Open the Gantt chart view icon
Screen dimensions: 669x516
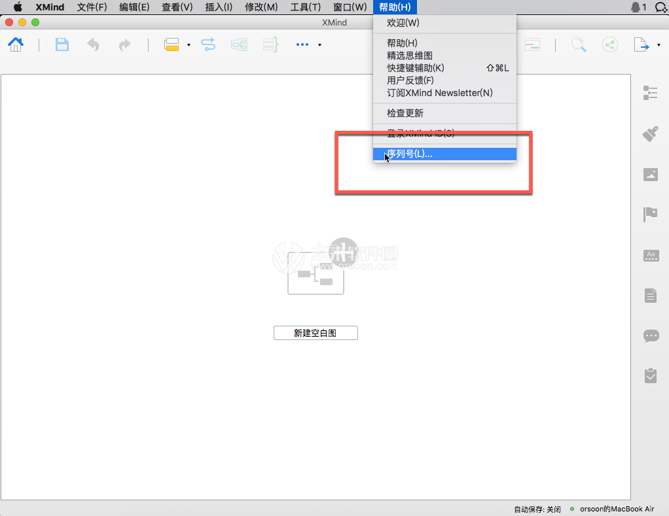pyautogui.click(x=532, y=44)
